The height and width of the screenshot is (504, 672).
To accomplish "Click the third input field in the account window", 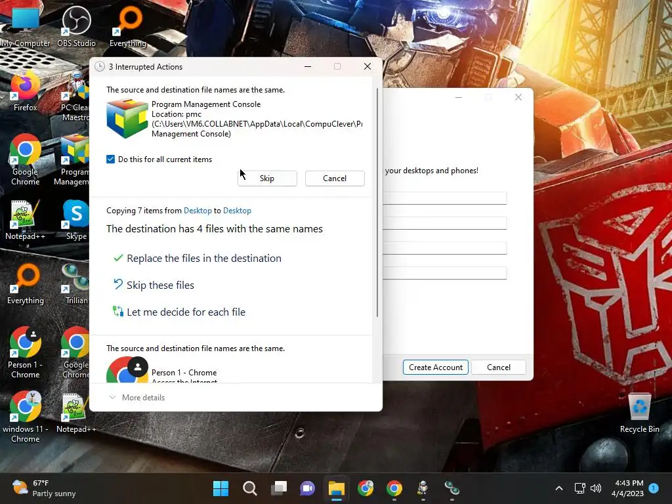I will [444, 247].
